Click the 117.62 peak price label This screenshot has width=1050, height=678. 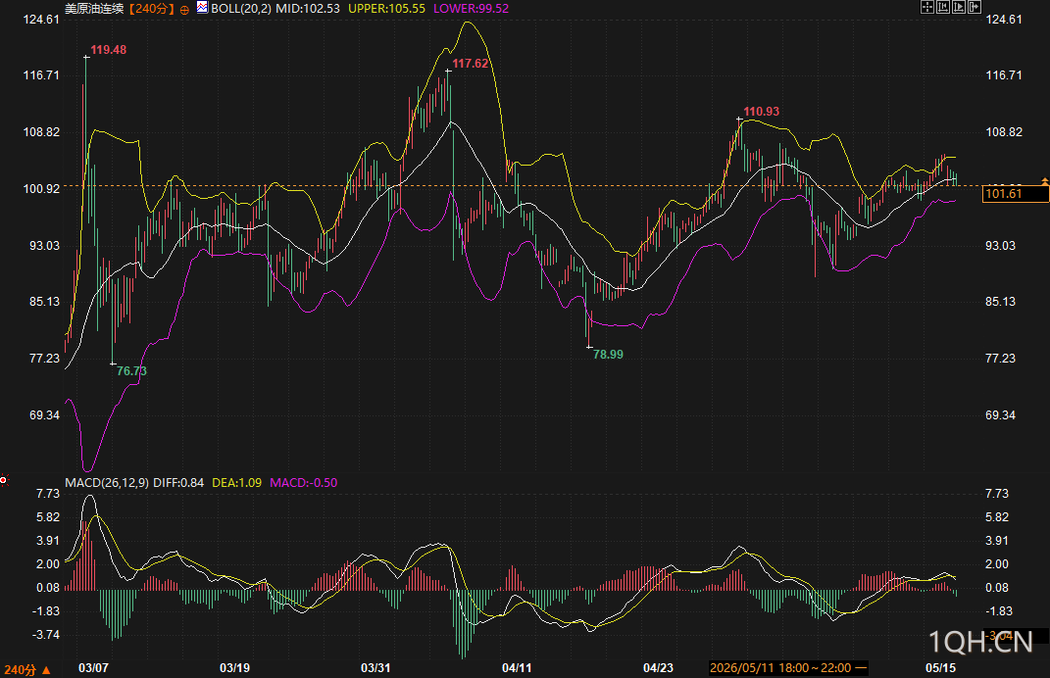tap(470, 64)
